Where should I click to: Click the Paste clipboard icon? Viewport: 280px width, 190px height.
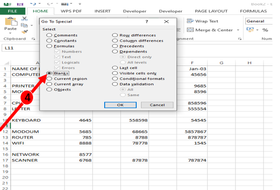pos(11,21)
